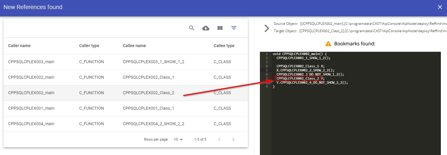Sort by Callee type column header
The width and height of the screenshot is (447, 155).
pos(224,46)
